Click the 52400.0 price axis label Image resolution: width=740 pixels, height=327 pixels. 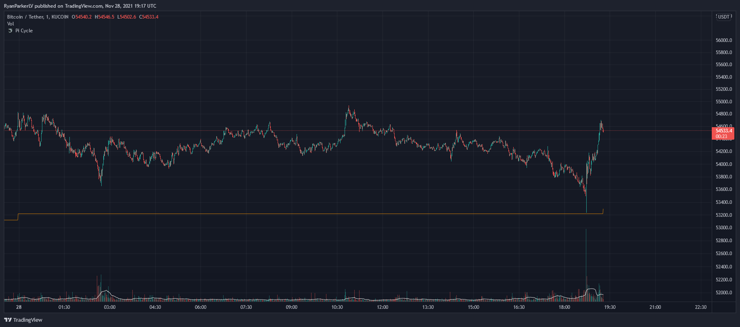pos(723,267)
